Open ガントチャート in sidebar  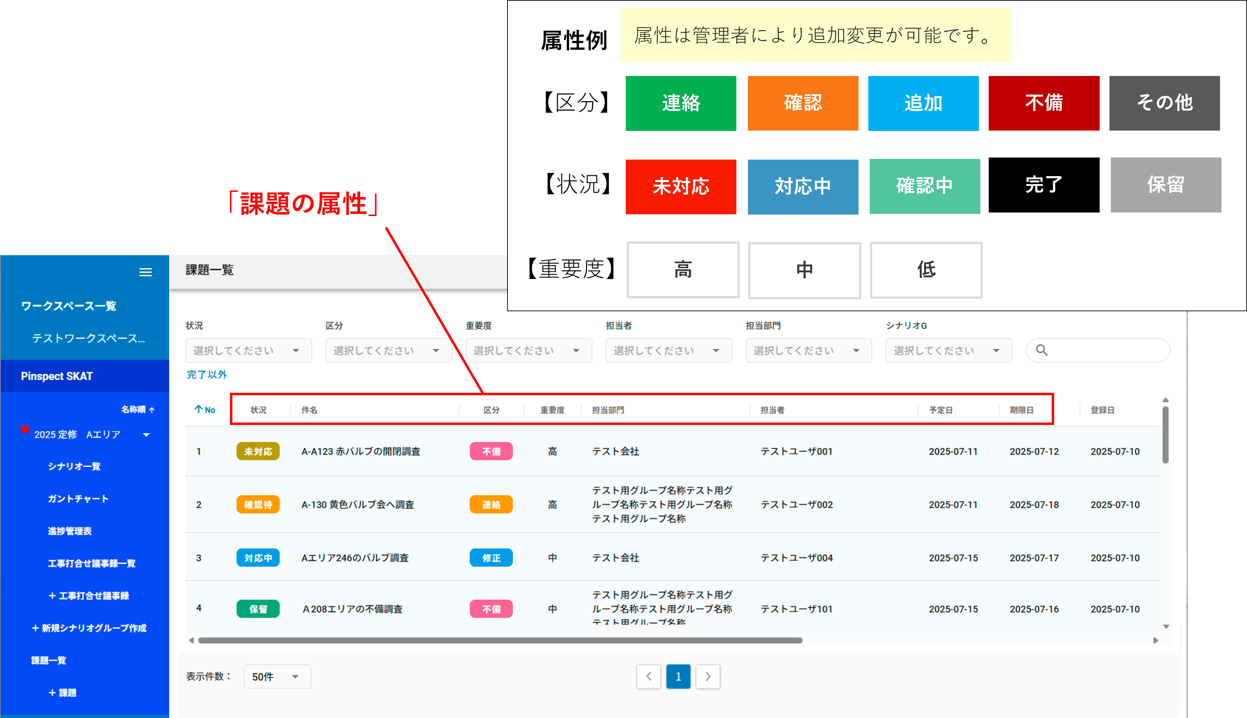pos(78,499)
